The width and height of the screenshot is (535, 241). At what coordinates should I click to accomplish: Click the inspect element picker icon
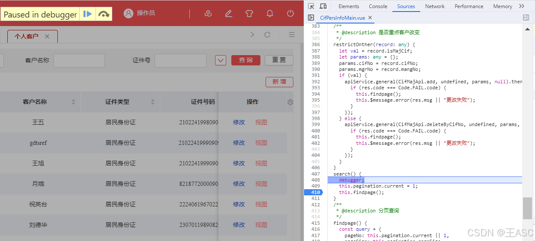pos(311,6)
